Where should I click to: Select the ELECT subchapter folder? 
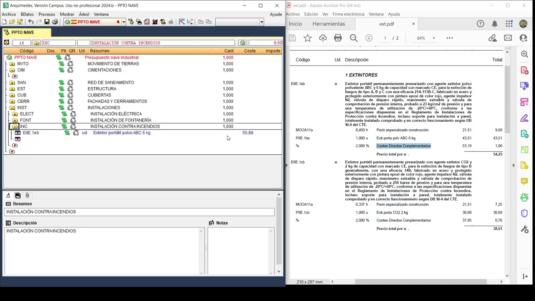[x=15, y=114]
